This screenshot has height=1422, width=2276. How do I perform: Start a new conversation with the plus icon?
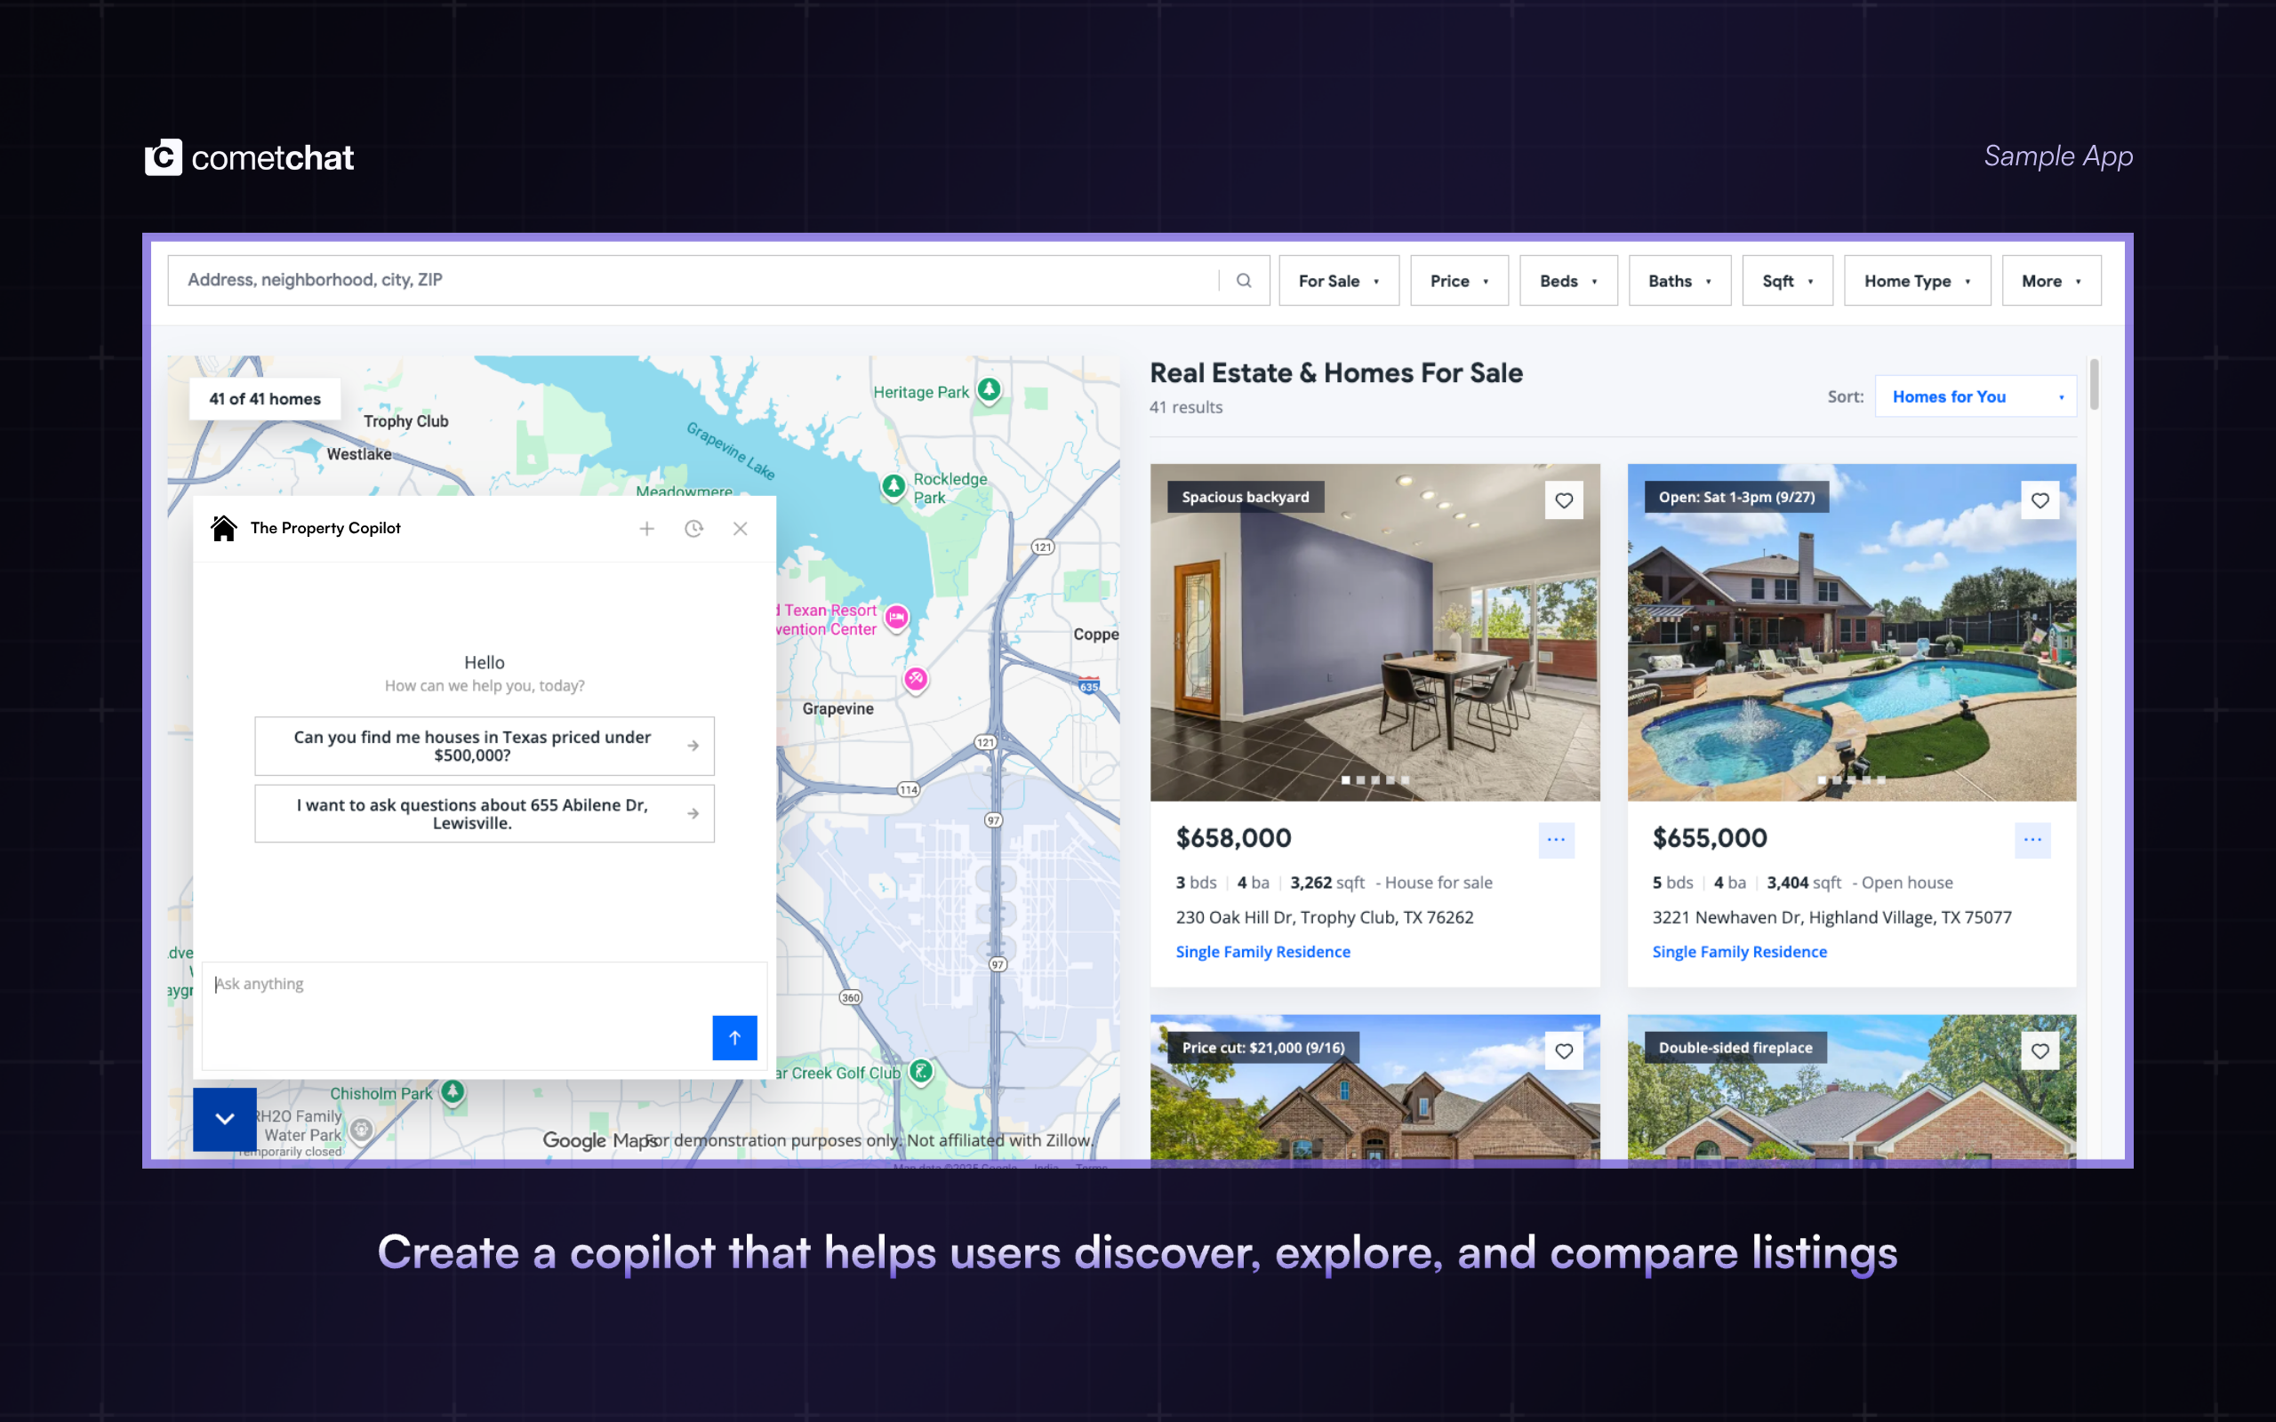[647, 529]
